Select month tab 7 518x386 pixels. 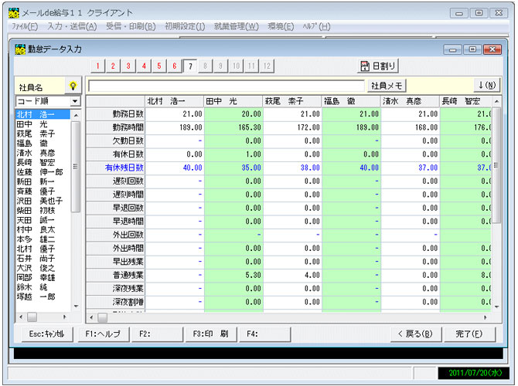190,66
